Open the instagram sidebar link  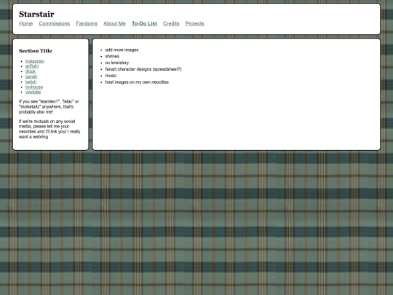point(35,61)
